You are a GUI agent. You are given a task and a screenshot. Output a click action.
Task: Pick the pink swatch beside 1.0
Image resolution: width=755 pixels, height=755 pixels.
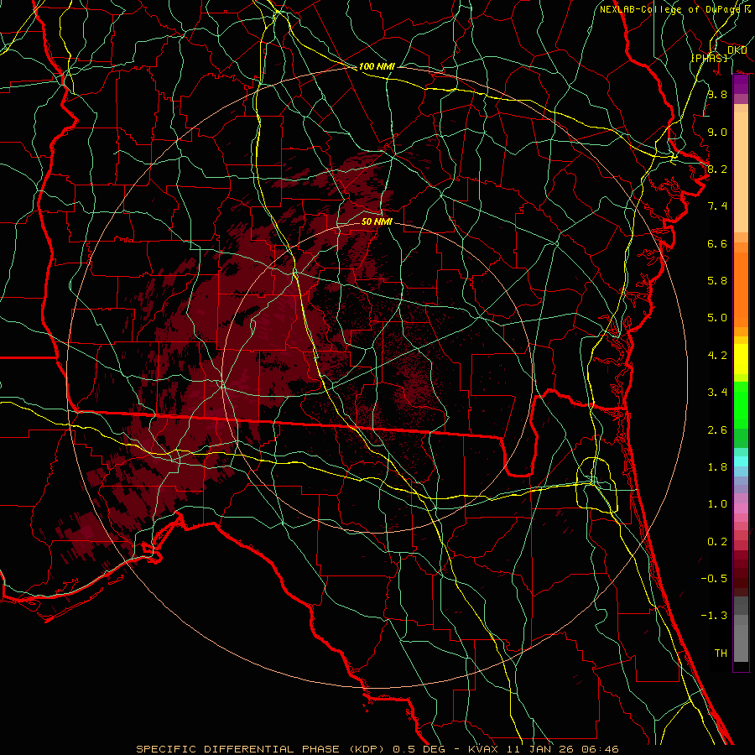[741, 508]
